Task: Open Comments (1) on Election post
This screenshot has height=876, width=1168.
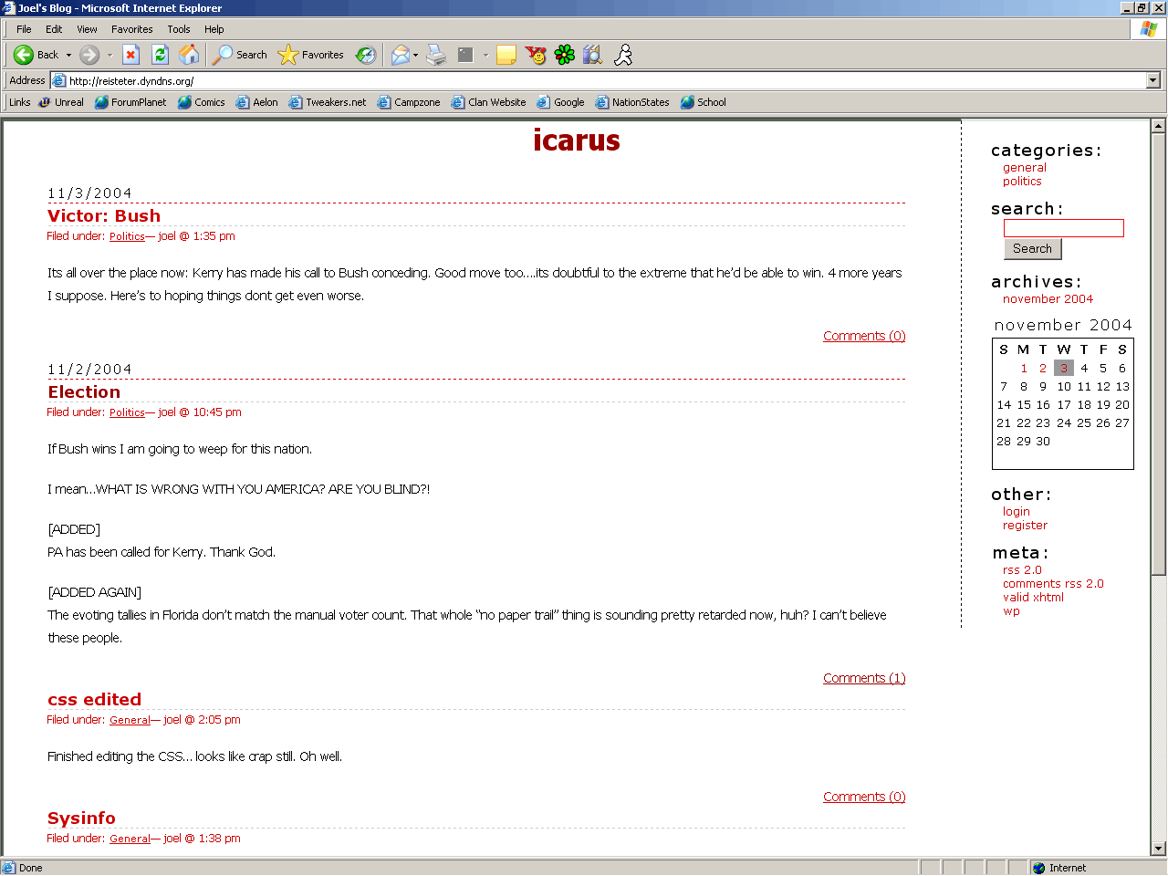Action: tap(864, 678)
